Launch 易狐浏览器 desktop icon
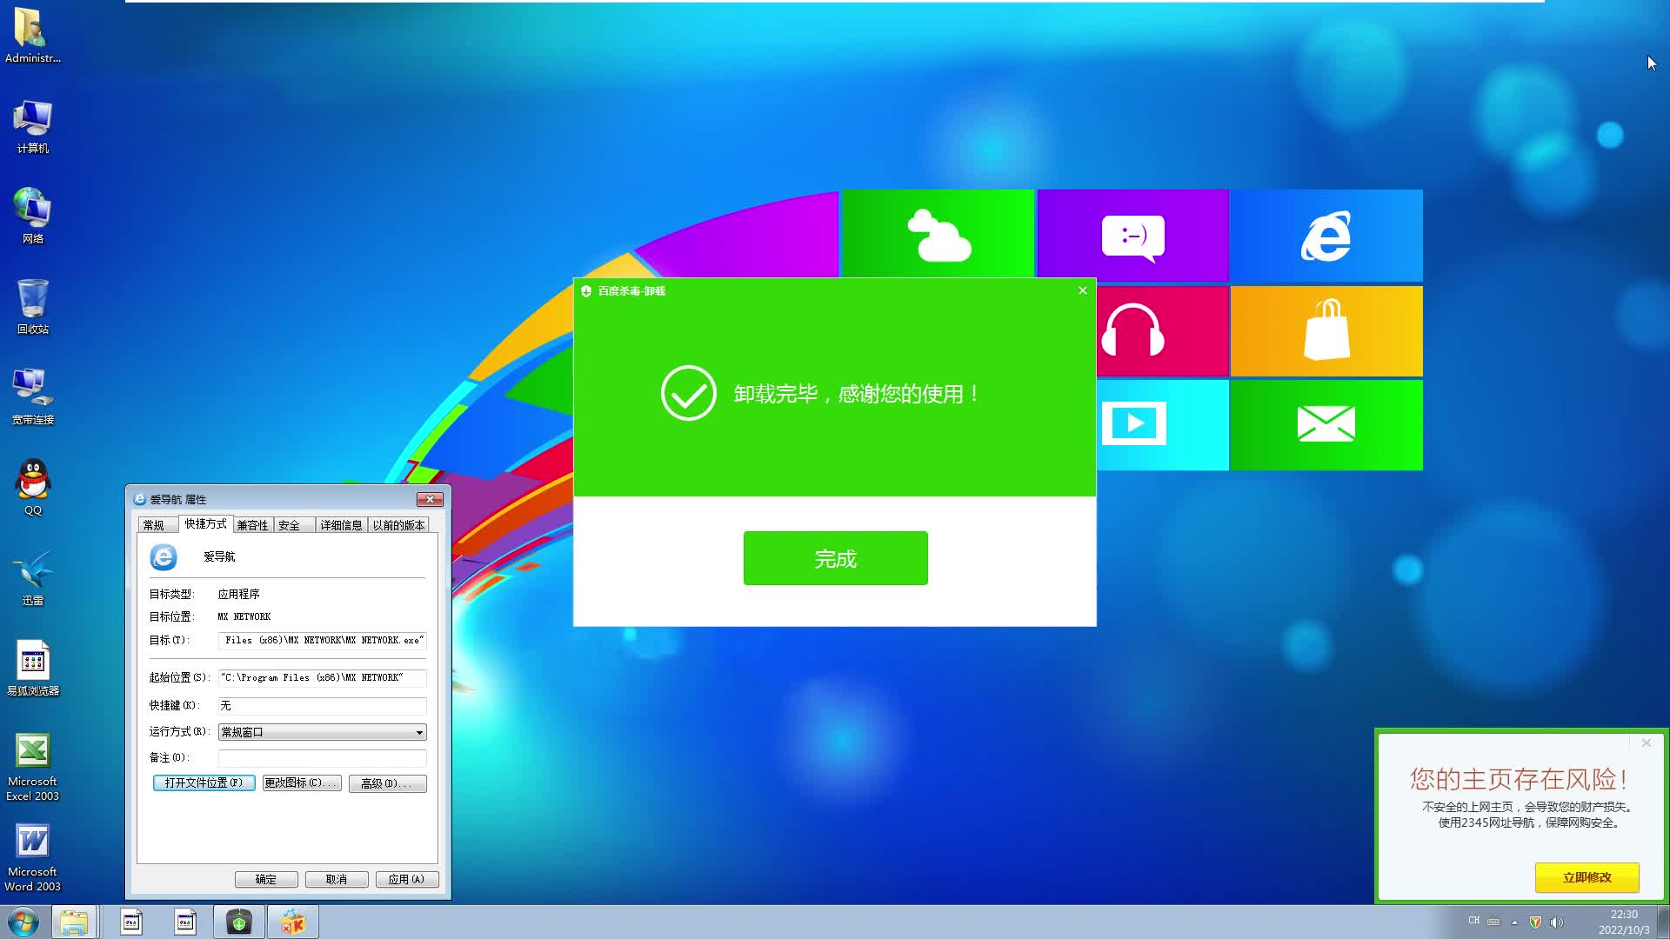Image resolution: width=1670 pixels, height=939 pixels. [32, 668]
